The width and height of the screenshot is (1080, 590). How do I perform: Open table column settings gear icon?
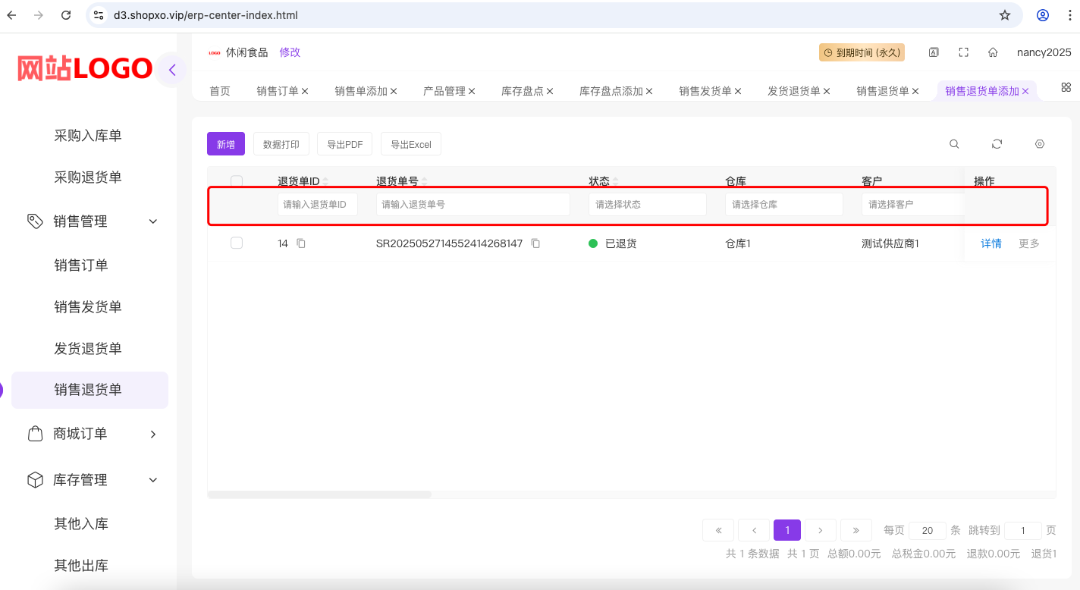[x=1040, y=144]
